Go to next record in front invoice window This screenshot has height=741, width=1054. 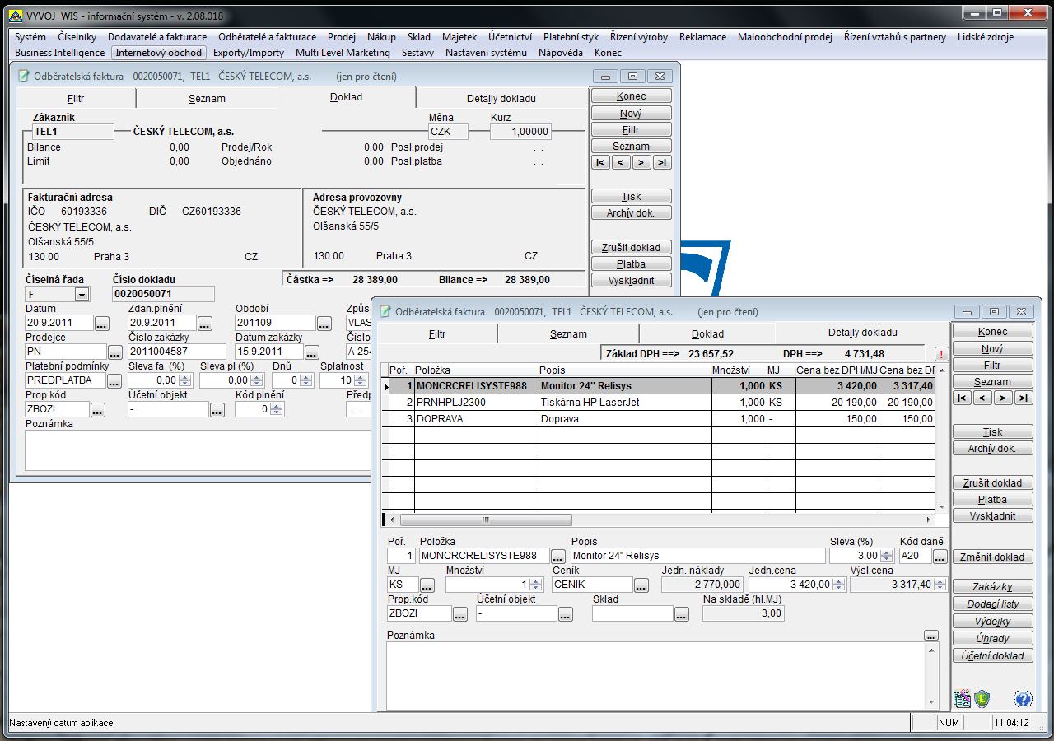1003,398
